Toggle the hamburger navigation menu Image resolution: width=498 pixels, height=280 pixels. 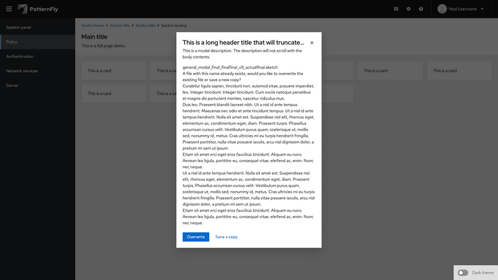[9, 9]
